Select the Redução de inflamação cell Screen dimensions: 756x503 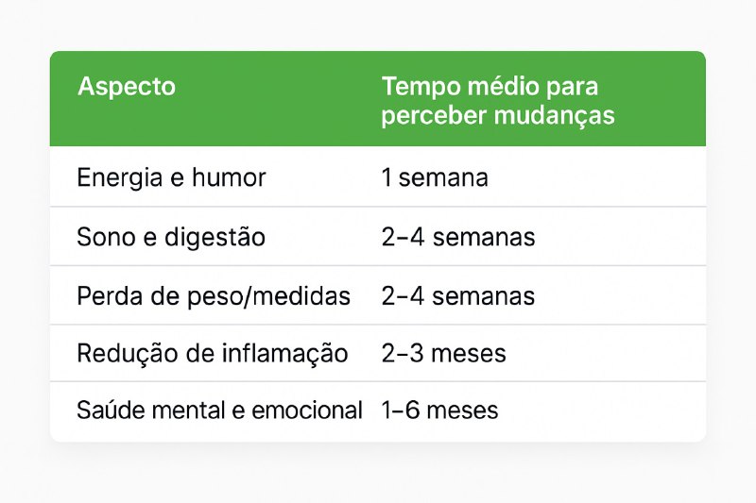[213, 354]
